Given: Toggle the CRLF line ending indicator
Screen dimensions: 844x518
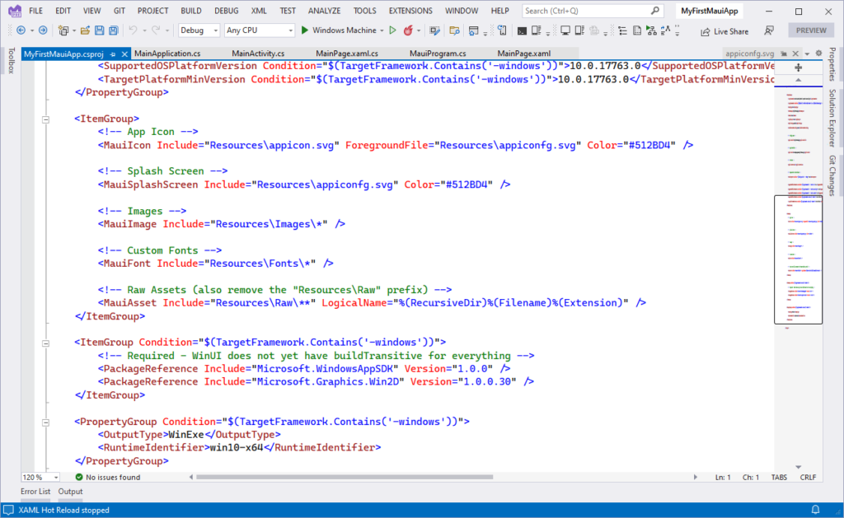Looking at the screenshot, I should tap(808, 477).
